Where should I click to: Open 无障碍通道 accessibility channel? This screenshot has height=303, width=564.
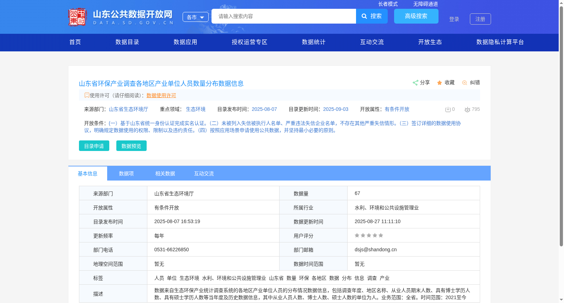pos(425,4)
